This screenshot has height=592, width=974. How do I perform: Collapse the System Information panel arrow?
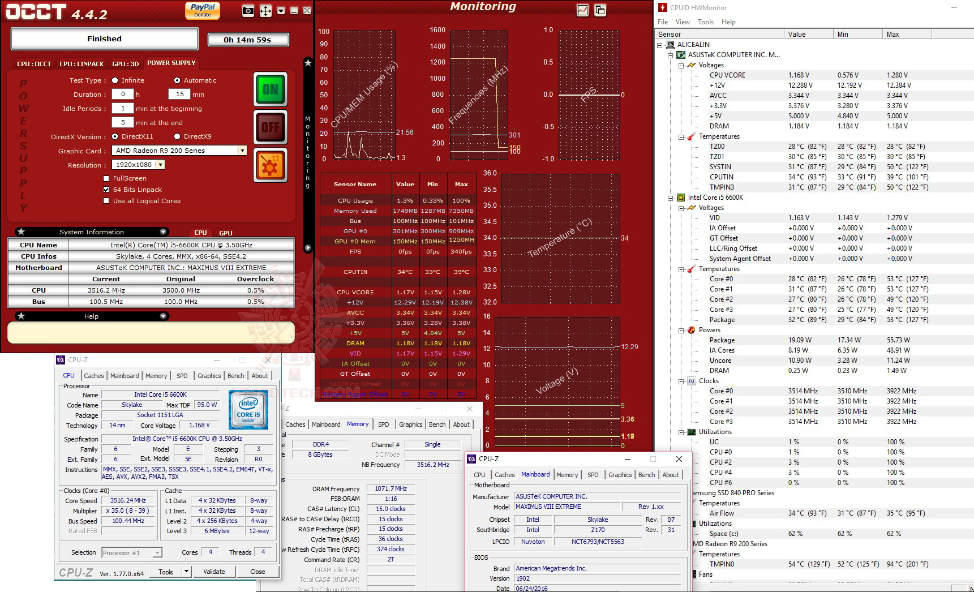point(163,231)
